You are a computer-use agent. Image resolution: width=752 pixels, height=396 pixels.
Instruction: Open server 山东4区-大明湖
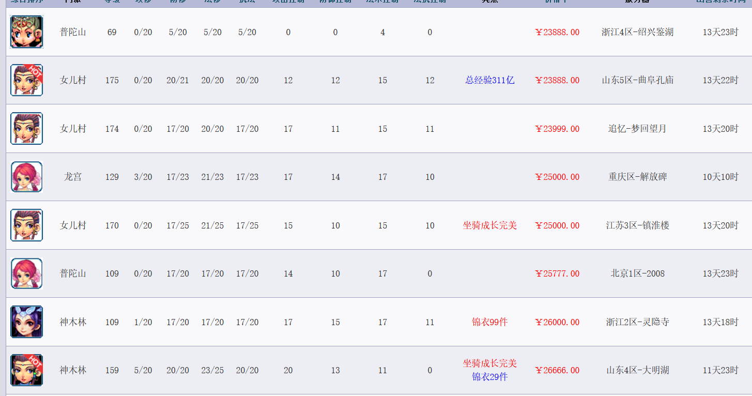tap(637, 370)
